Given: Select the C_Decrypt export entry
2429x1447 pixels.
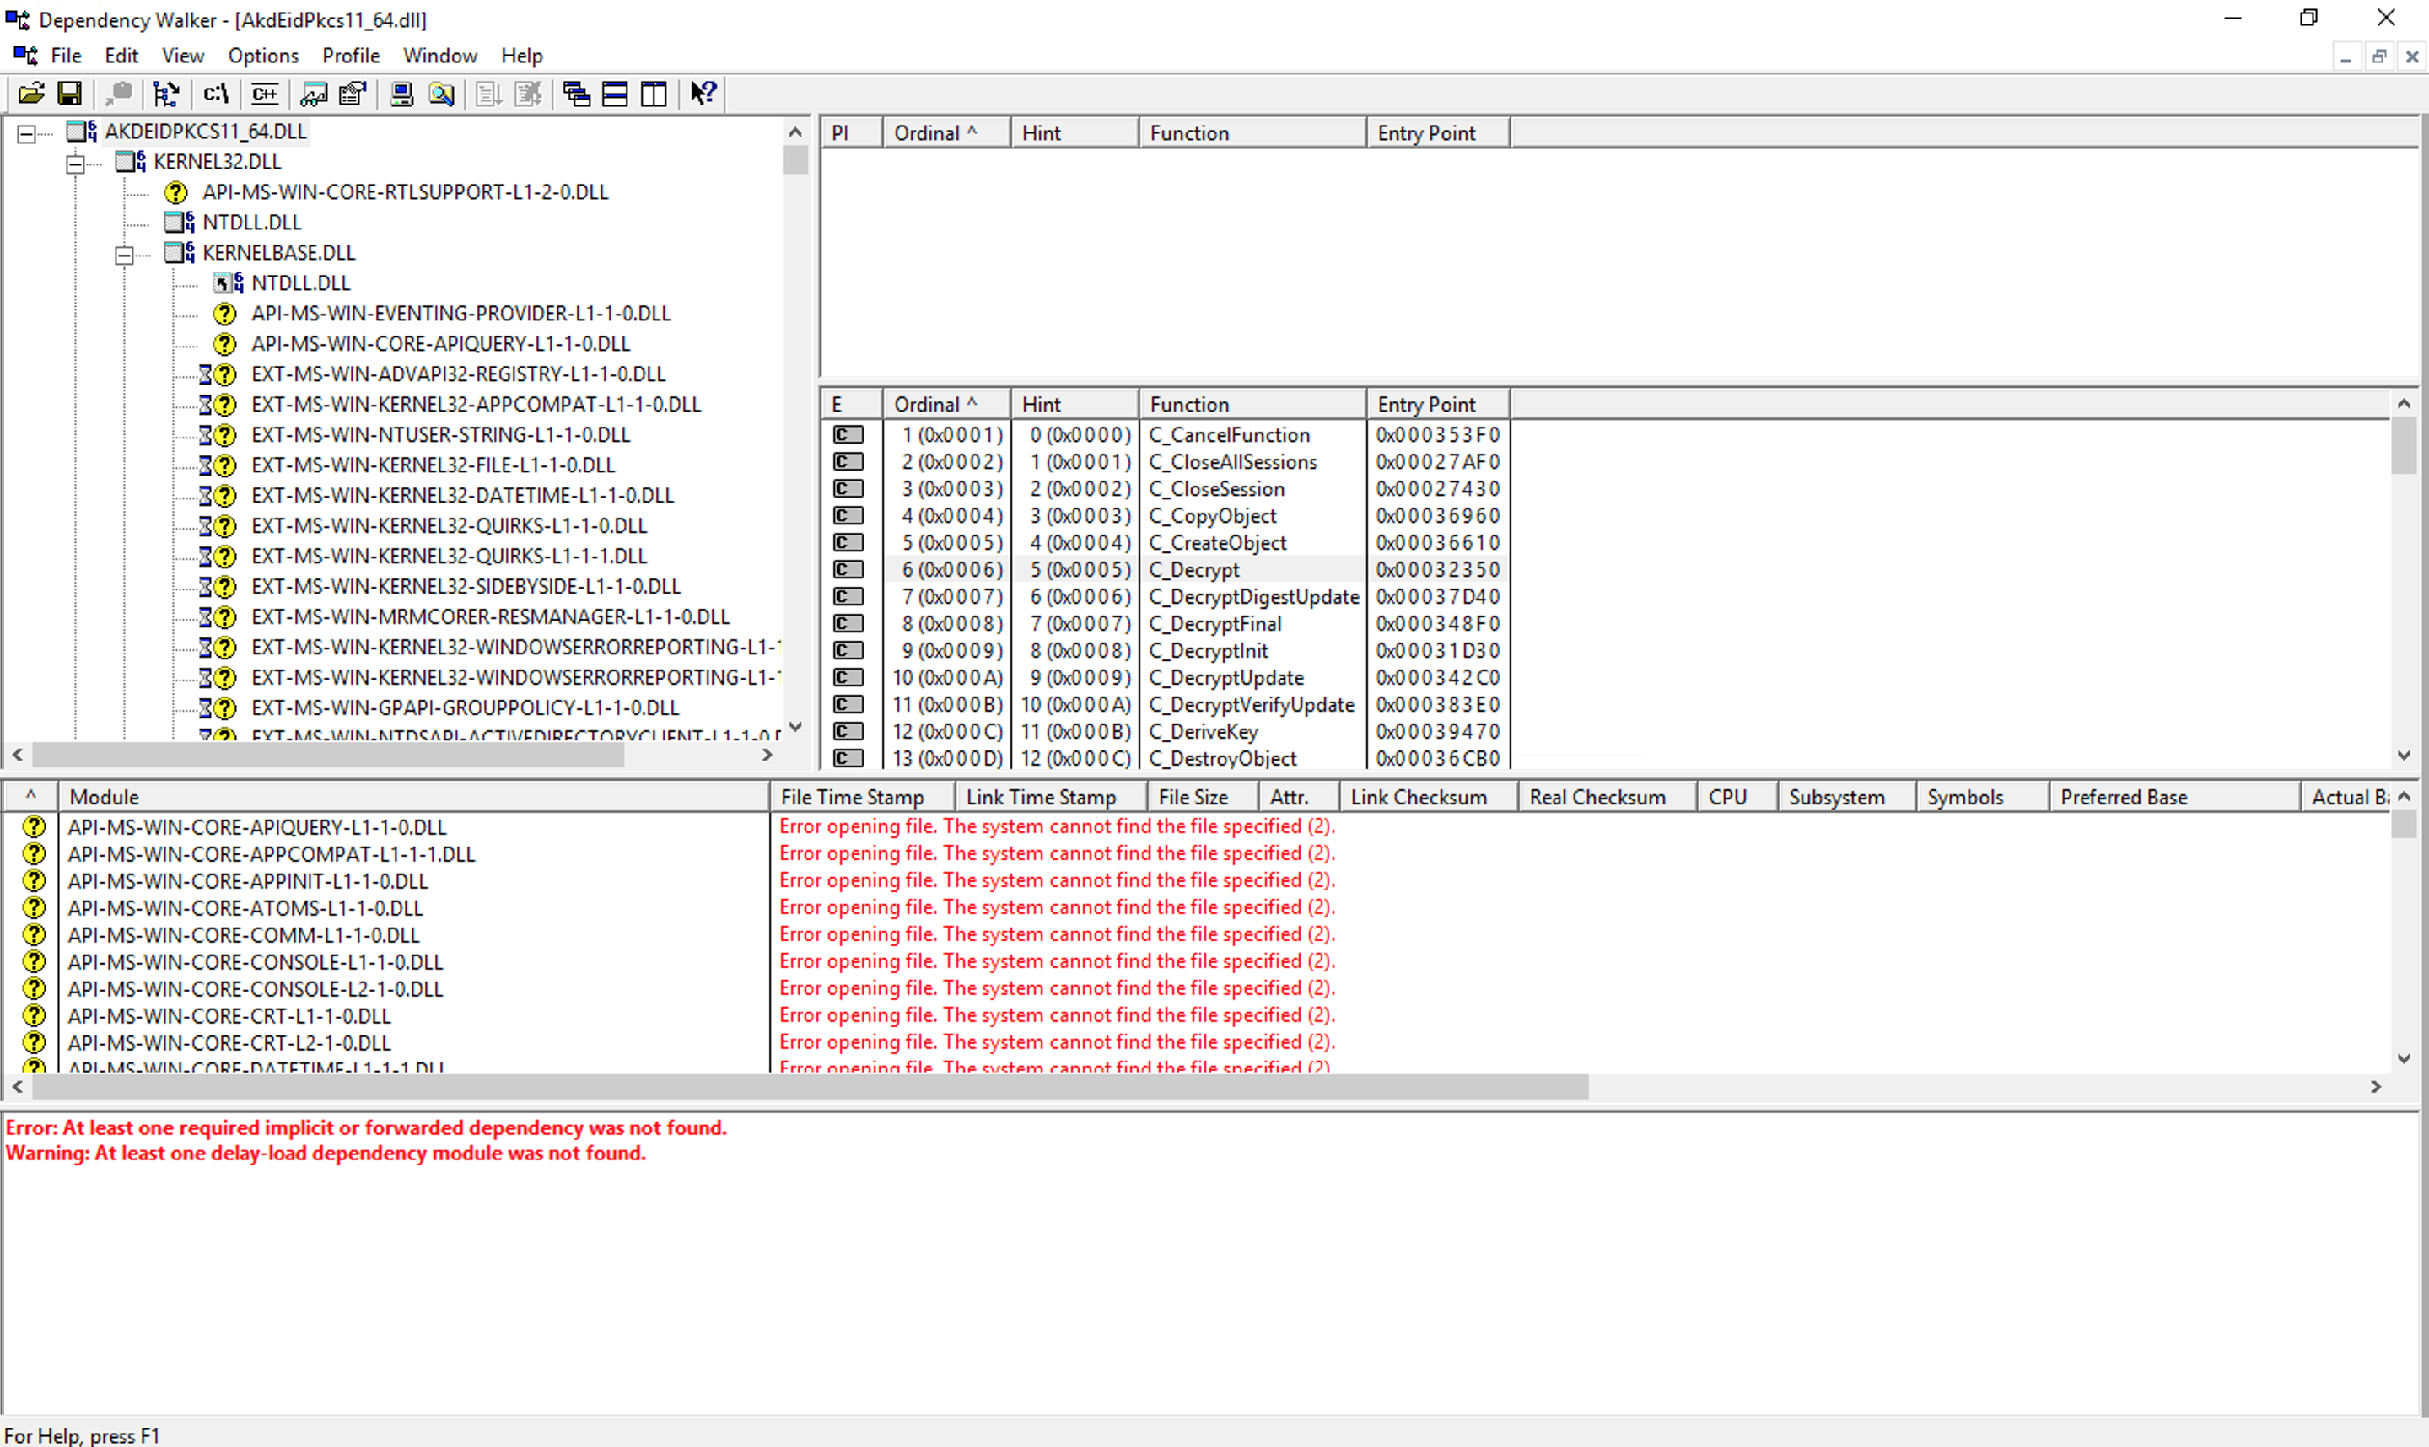Looking at the screenshot, I should (x=1193, y=569).
